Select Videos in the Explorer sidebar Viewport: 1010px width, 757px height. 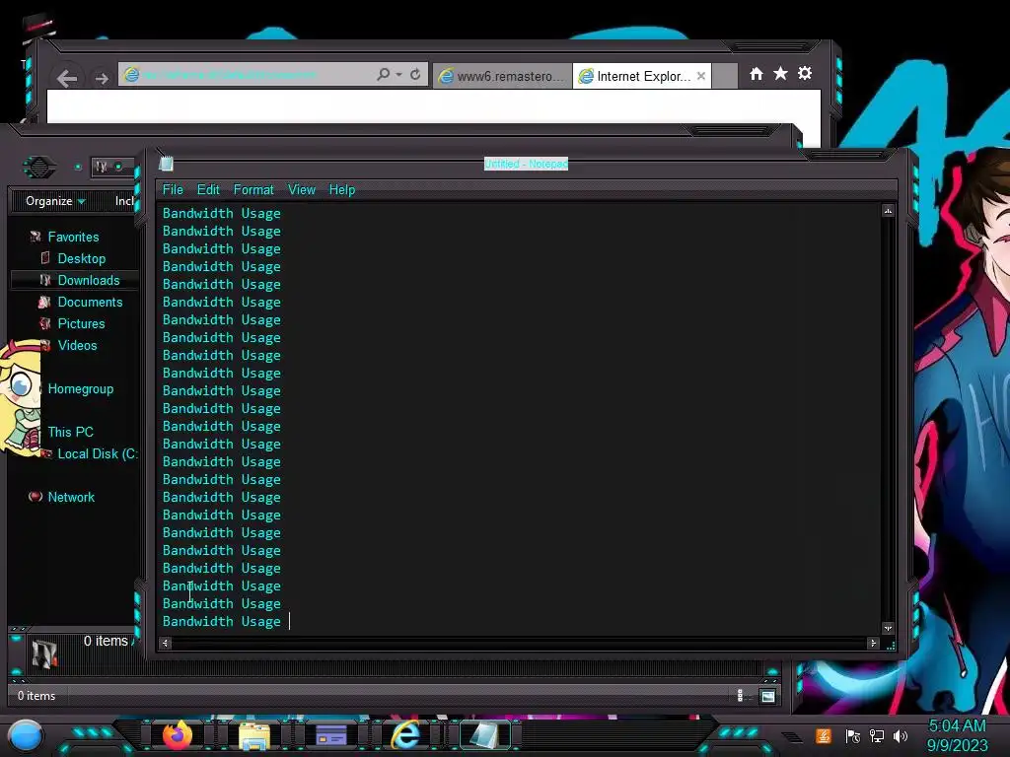[x=77, y=345]
